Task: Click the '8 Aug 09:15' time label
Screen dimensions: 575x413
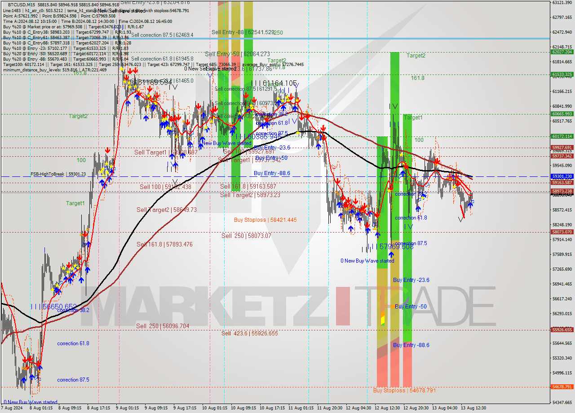Action: pyautogui.click(x=69, y=408)
